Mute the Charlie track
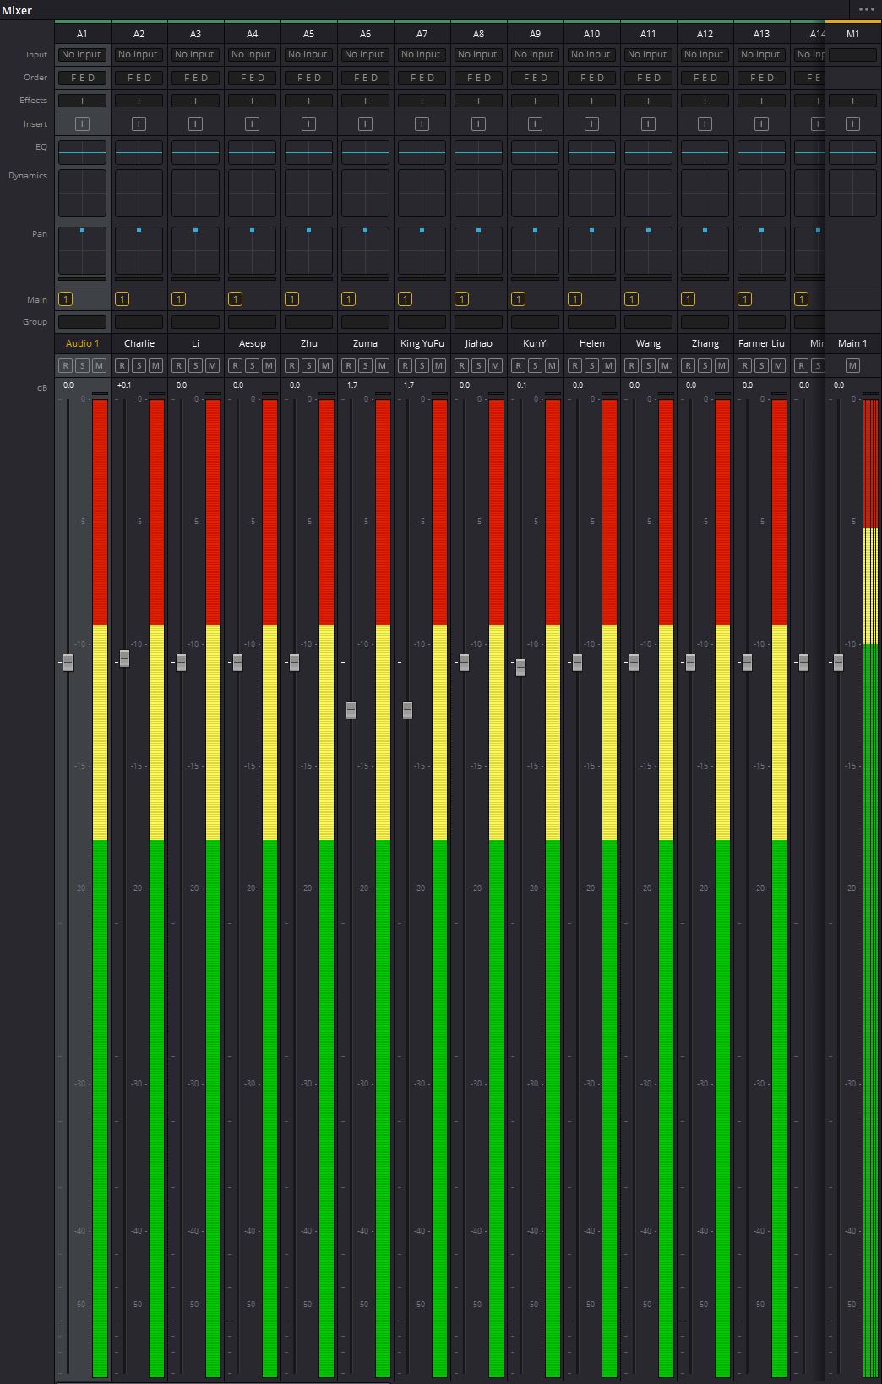Image resolution: width=882 pixels, height=1384 pixels. click(155, 365)
